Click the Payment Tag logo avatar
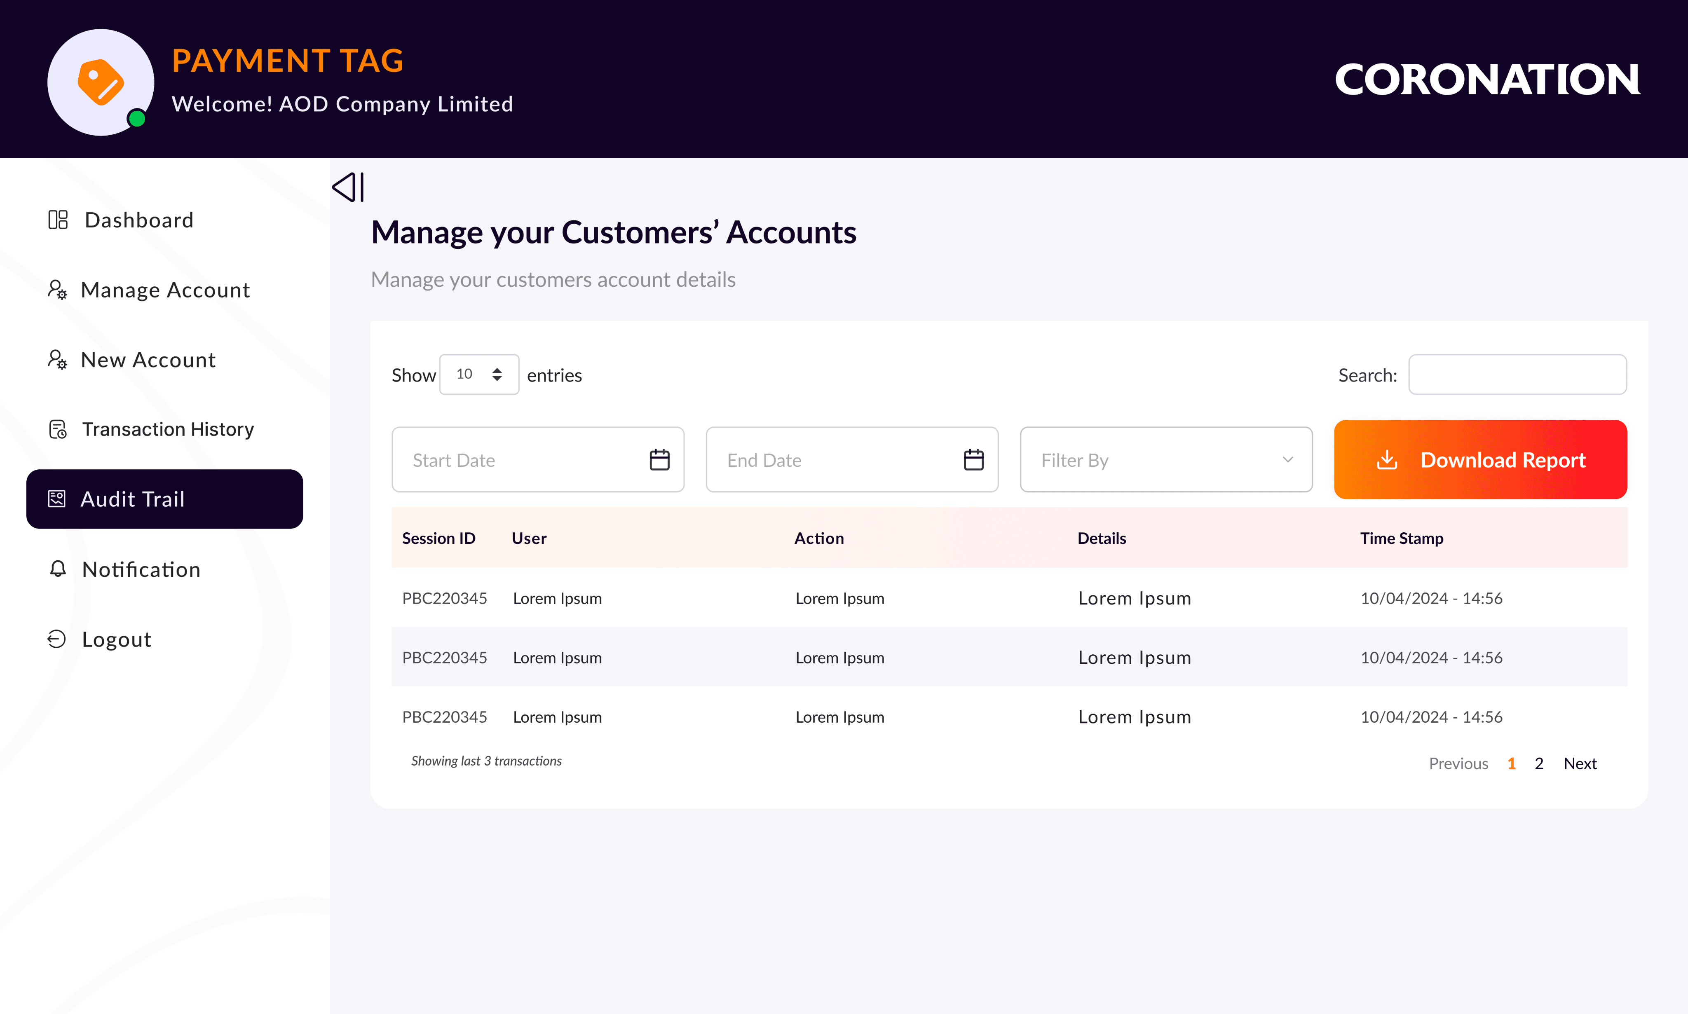This screenshot has height=1014, width=1688. tap(101, 82)
